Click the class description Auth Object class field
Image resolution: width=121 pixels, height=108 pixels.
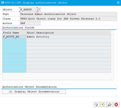pyautogui.click(x=72, y=19)
